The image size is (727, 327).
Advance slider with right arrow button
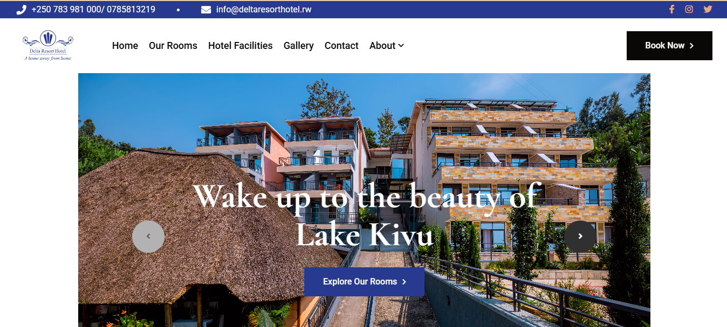pyautogui.click(x=580, y=236)
